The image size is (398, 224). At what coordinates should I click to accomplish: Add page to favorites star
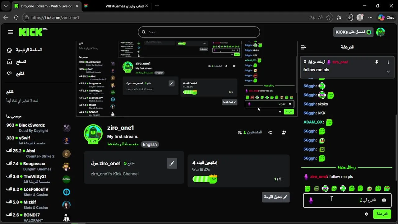pyautogui.click(x=328, y=17)
